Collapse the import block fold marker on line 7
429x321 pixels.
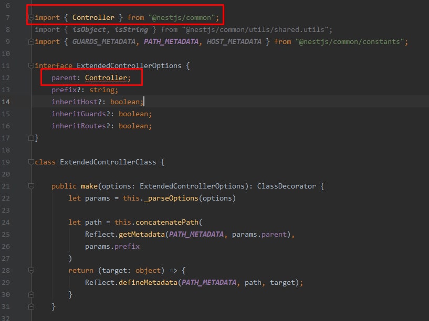[31, 18]
